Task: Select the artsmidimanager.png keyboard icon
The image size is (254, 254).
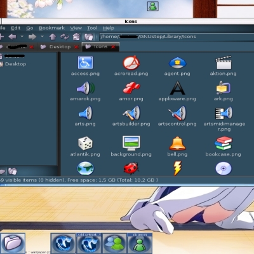Action: tap(224, 113)
